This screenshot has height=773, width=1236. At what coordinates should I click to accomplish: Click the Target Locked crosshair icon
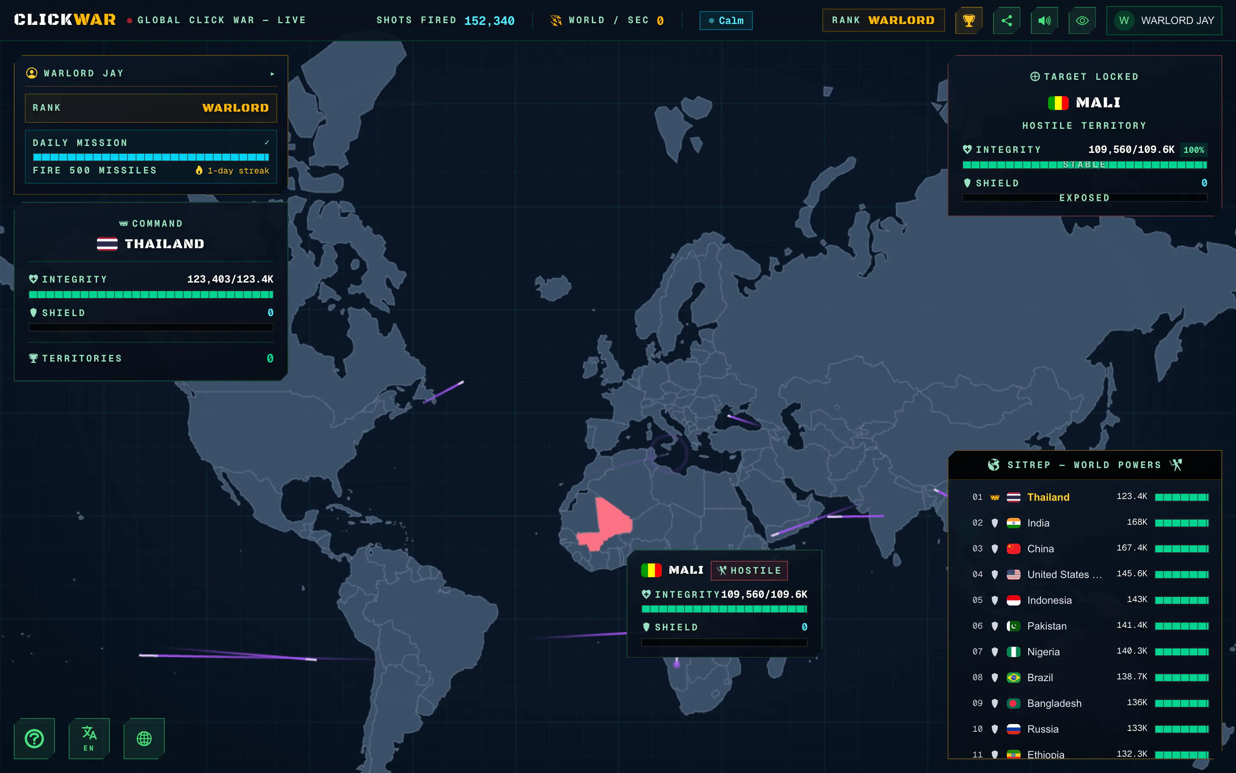(1035, 76)
